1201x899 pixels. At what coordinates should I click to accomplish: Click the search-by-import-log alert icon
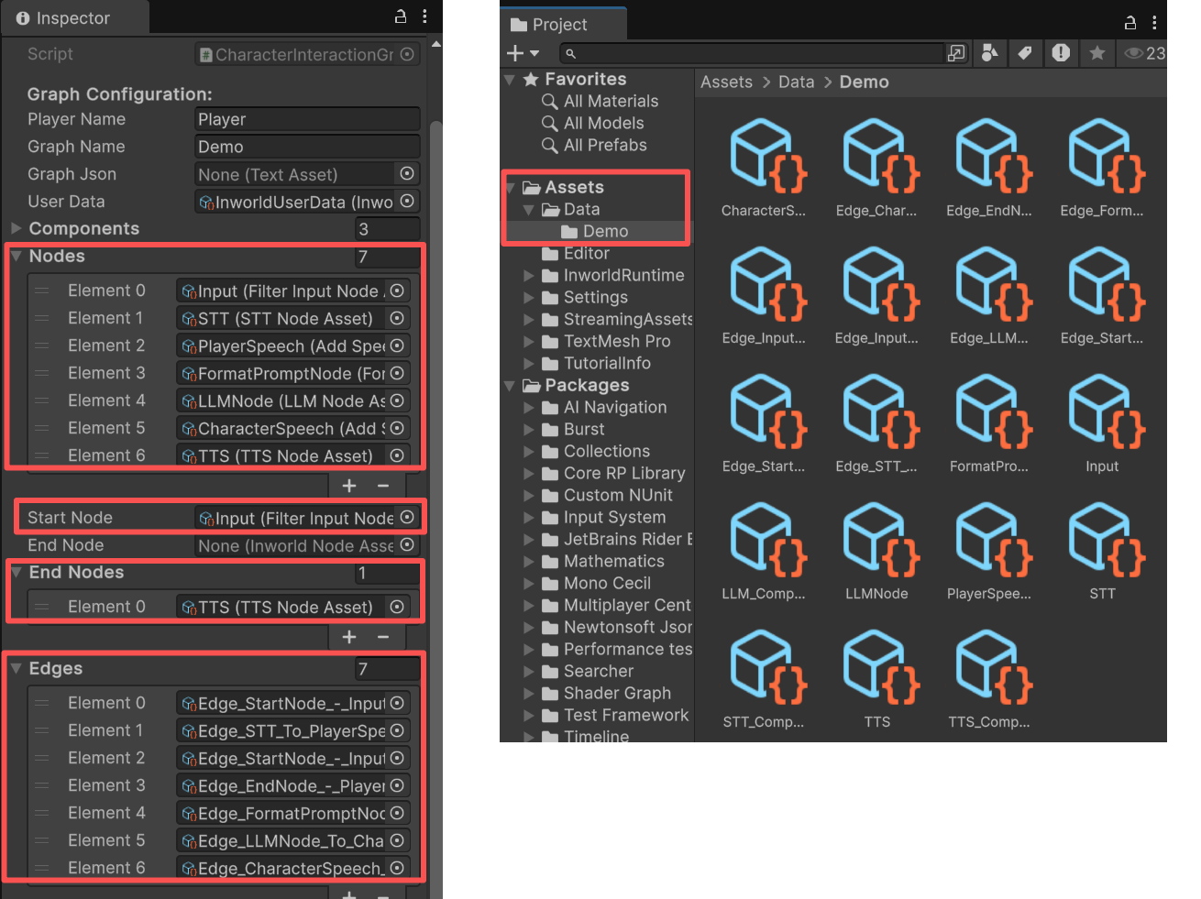tap(1061, 53)
